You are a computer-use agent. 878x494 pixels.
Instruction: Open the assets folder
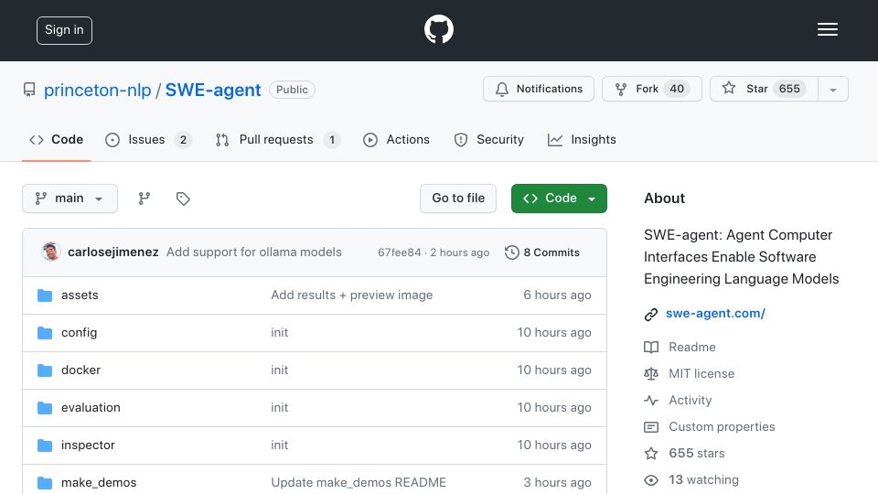pyautogui.click(x=80, y=295)
